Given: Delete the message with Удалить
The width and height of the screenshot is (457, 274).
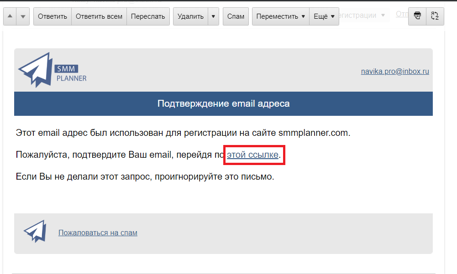Looking at the screenshot, I should [x=190, y=16].
